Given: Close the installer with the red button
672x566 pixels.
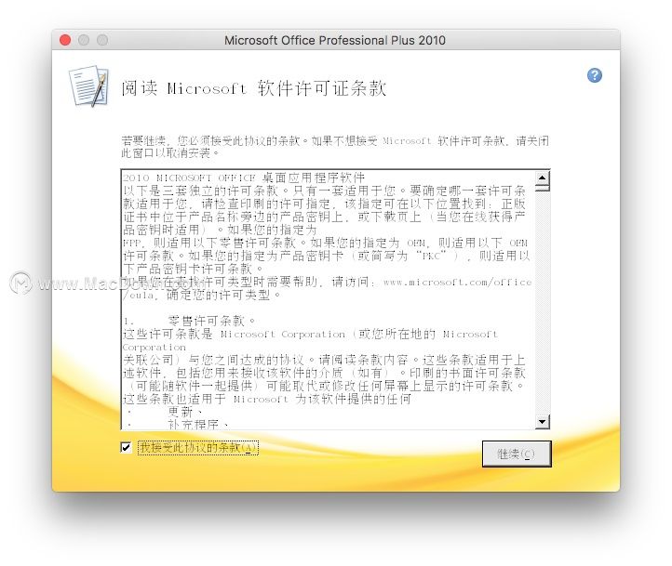Looking at the screenshot, I should [x=65, y=40].
